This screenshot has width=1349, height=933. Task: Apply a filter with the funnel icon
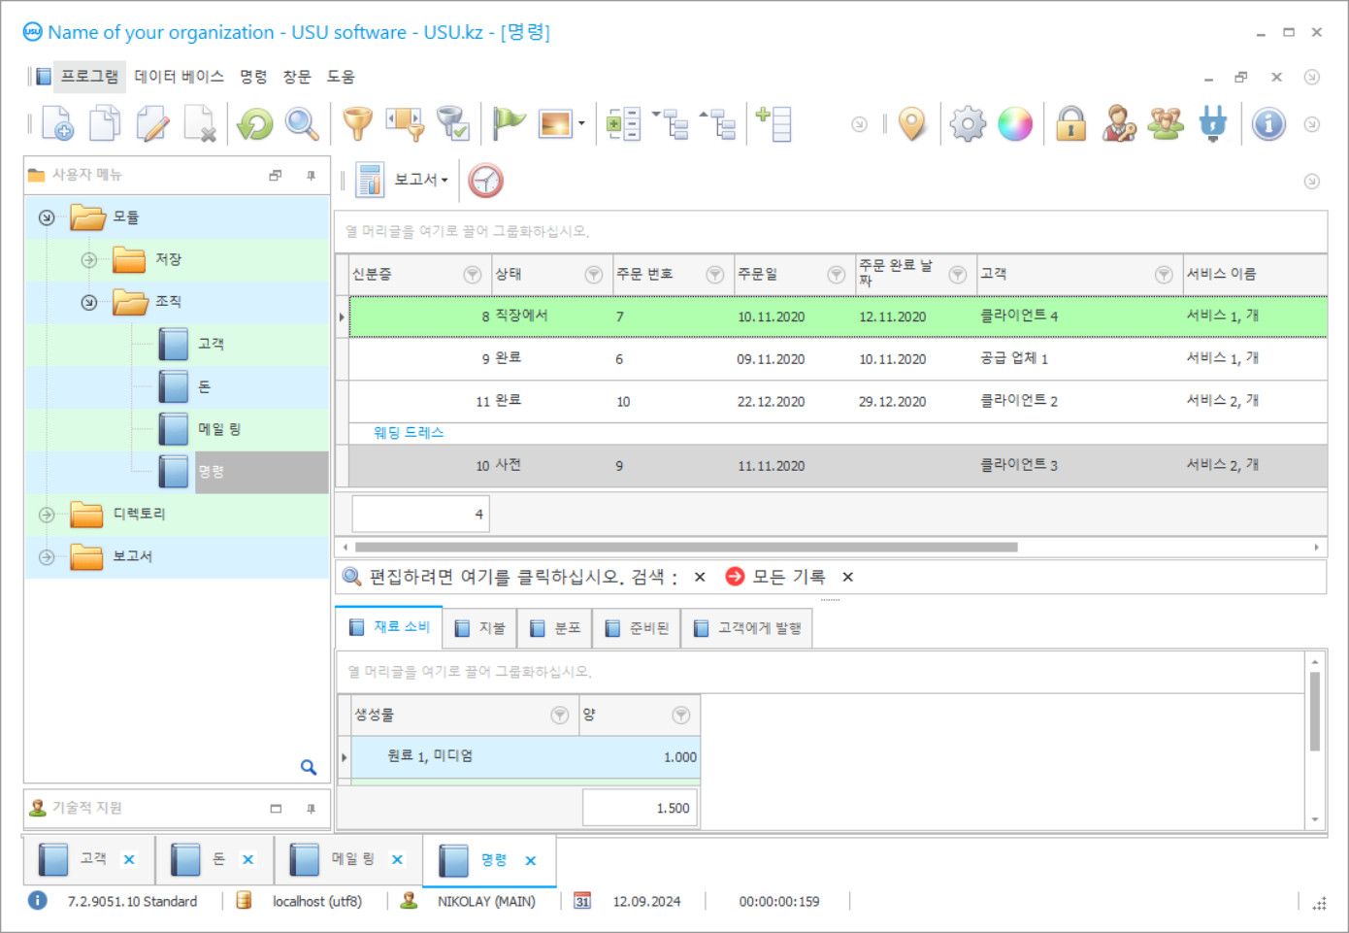click(357, 123)
